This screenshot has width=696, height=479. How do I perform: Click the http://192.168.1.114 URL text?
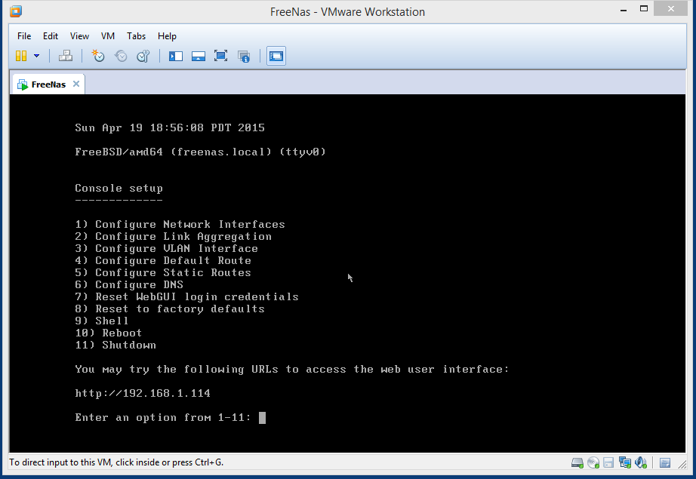143,394
